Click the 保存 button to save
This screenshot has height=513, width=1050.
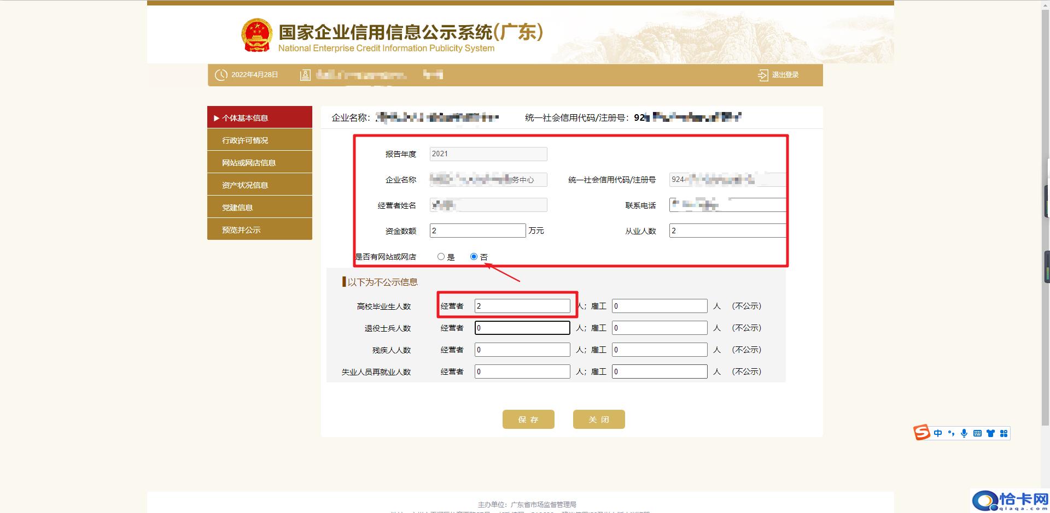(528, 419)
